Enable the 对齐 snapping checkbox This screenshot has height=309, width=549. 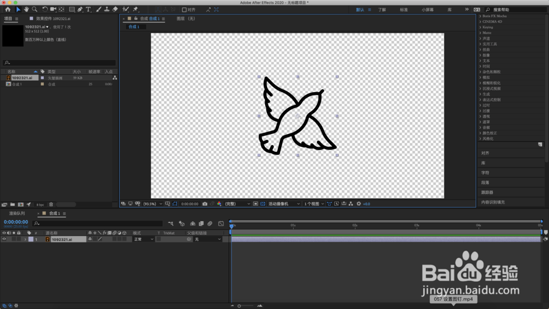click(x=184, y=10)
